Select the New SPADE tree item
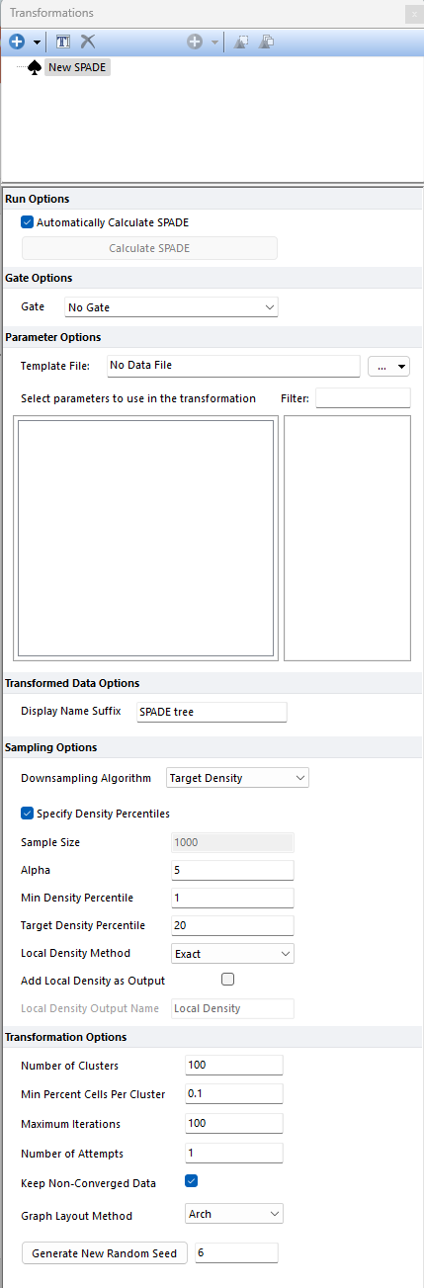This screenshot has width=424, height=1288. click(x=78, y=68)
